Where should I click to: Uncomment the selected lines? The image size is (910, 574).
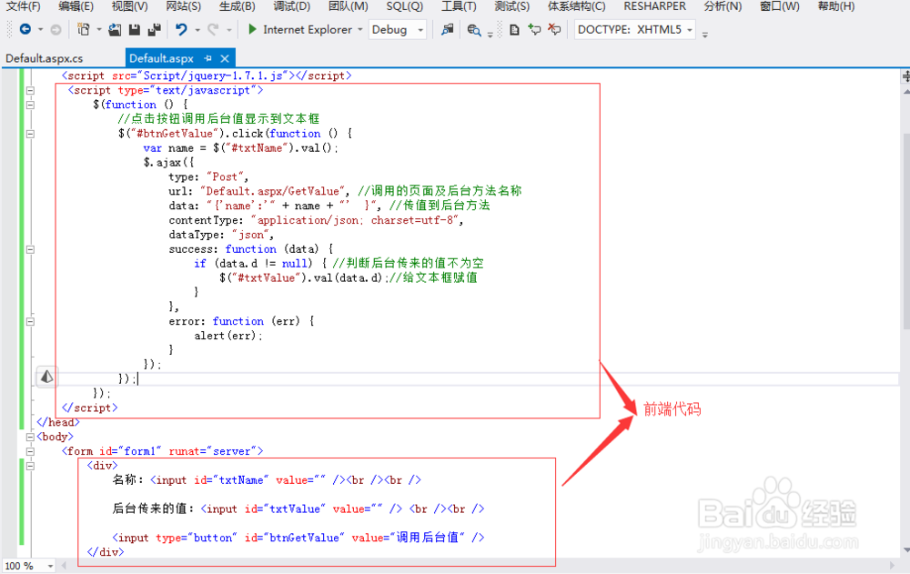554,29
